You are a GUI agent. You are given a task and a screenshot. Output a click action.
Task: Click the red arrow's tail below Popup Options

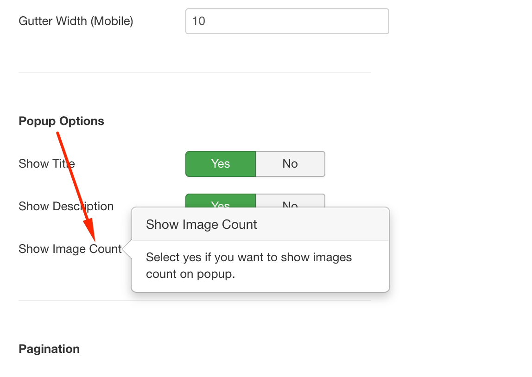pyautogui.click(x=58, y=135)
